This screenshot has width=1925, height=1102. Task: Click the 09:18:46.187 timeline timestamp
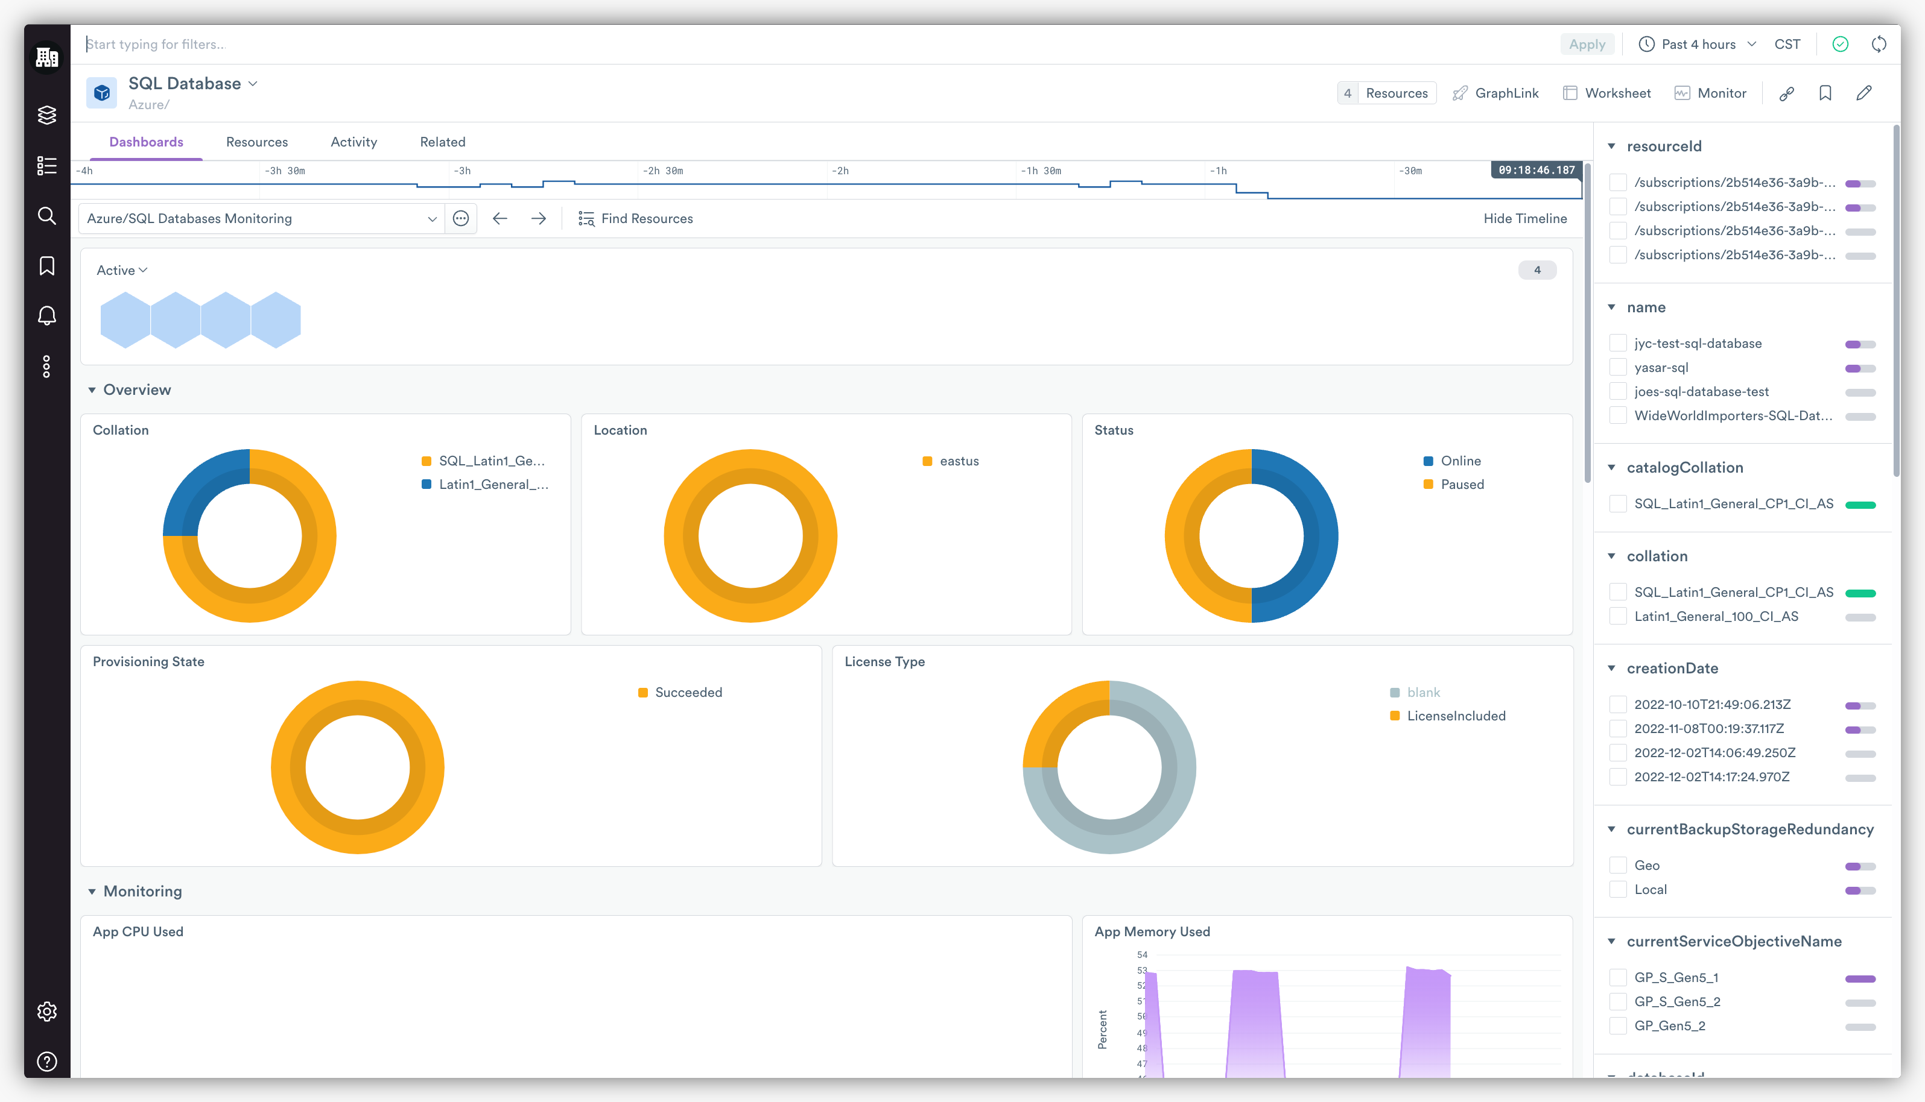(x=1536, y=170)
